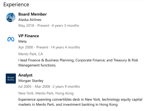Viewport: 148px width, 111px height.
Task: Click the May 2018 - Present date range
Action: [34, 26]
